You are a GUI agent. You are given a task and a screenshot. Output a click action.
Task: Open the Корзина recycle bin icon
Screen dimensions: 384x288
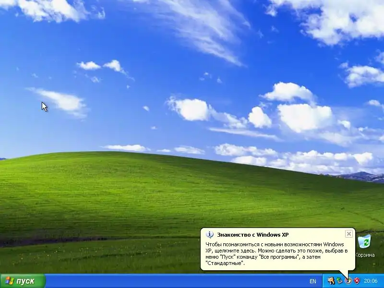point(365,246)
